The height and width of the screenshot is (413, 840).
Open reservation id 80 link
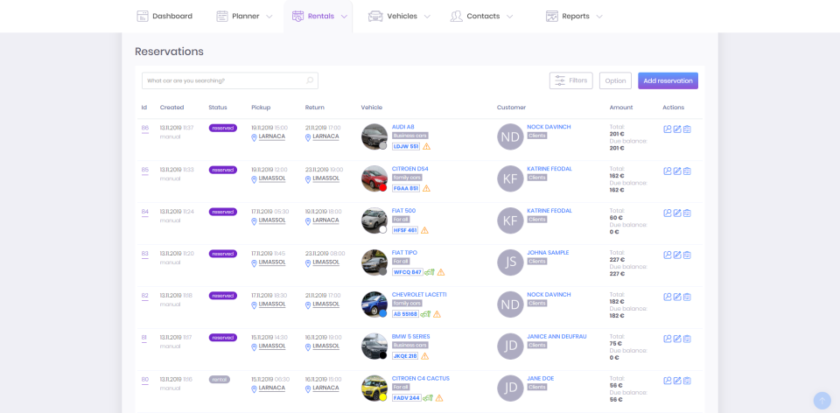(145, 379)
